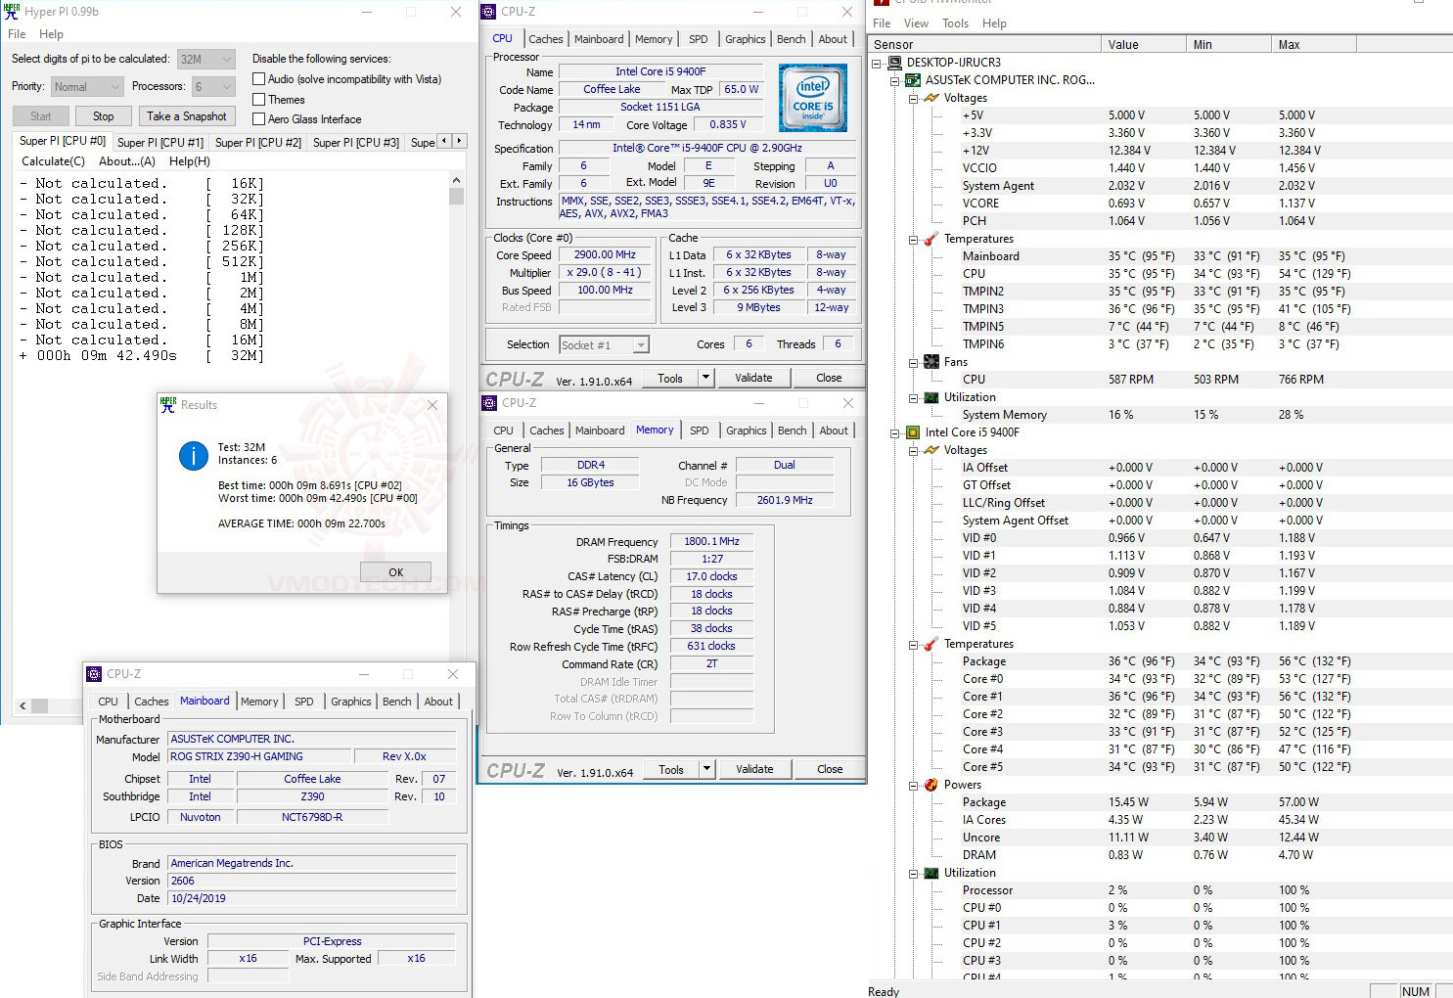Click the Core Speed 2900.00 MHz value
This screenshot has width=1453, height=998.
click(x=605, y=254)
